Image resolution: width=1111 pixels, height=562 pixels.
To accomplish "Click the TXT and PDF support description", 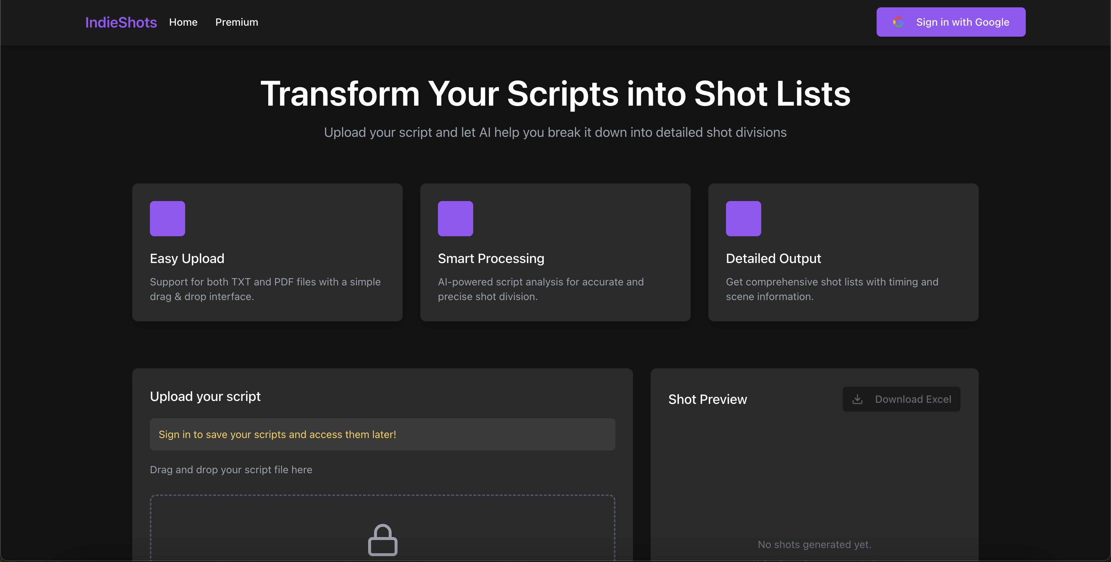I will (x=265, y=289).
